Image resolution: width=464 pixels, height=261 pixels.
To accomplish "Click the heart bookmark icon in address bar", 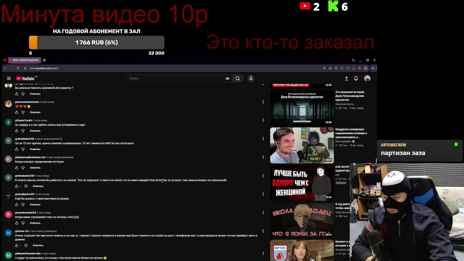I will pos(348,68).
